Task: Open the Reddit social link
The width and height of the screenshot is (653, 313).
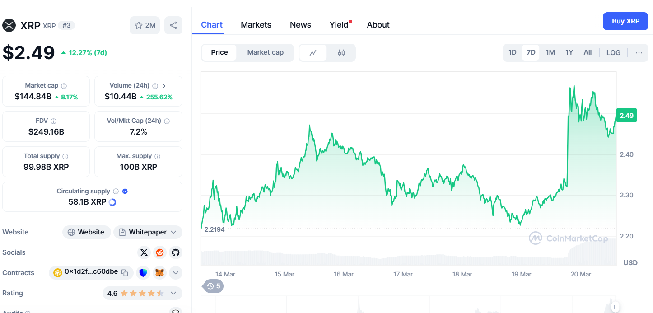Action: tap(159, 252)
